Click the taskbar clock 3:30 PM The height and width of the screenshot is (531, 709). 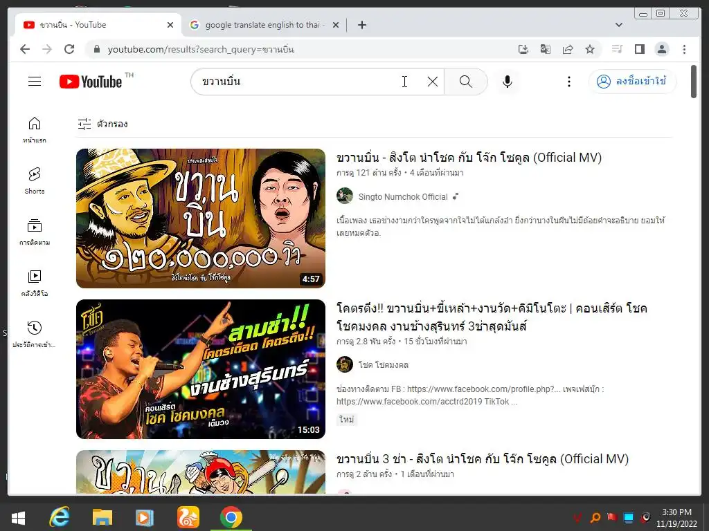(x=676, y=517)
